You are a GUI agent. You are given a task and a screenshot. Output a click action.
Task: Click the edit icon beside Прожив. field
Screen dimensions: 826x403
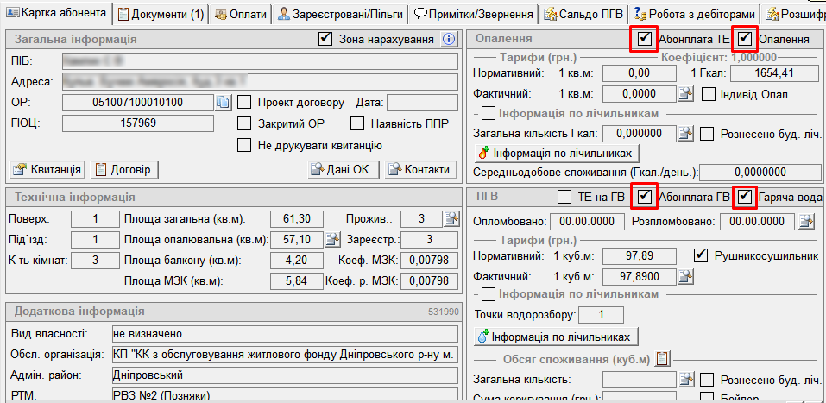(451, 218)
